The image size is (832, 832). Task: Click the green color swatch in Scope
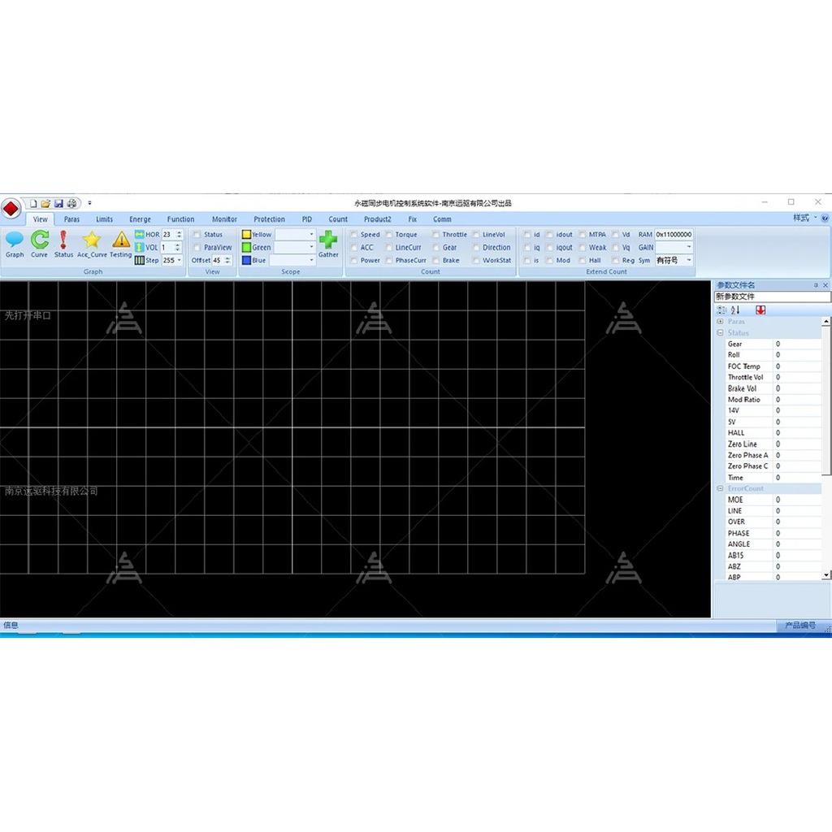246,247
